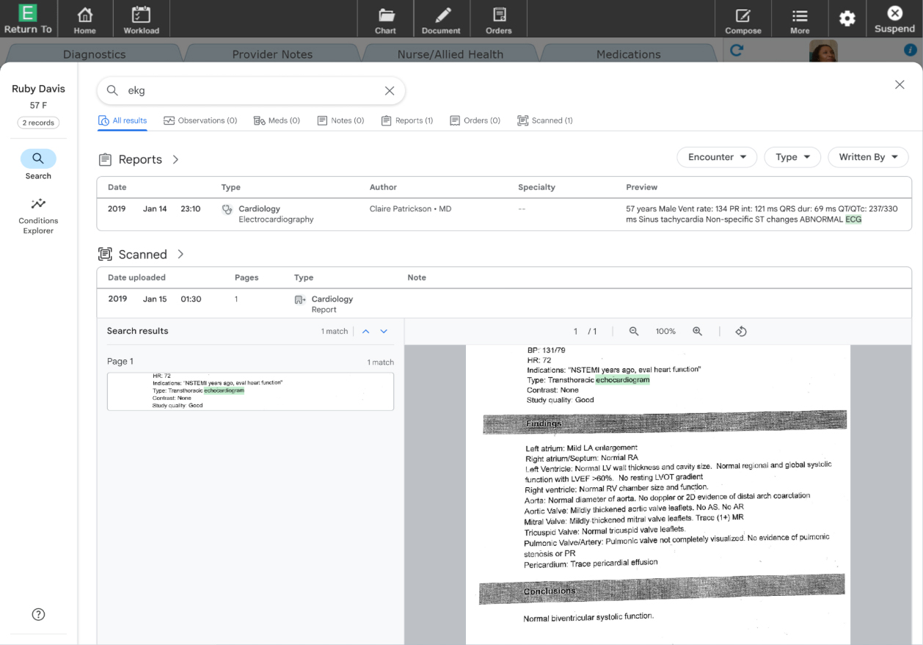Switch to the Medications tab

(629, 54)
